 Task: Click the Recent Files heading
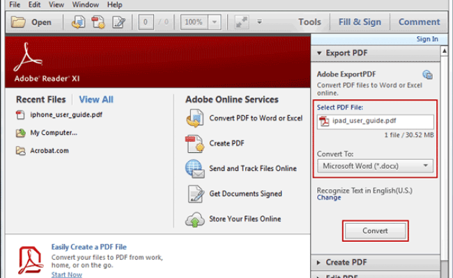(40, 99)
